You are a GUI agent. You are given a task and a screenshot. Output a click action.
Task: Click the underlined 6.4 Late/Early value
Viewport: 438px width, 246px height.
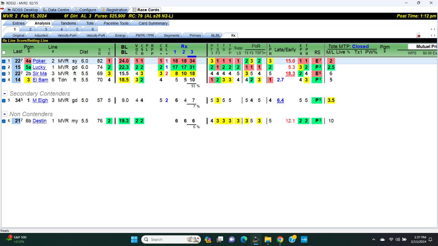280,100
